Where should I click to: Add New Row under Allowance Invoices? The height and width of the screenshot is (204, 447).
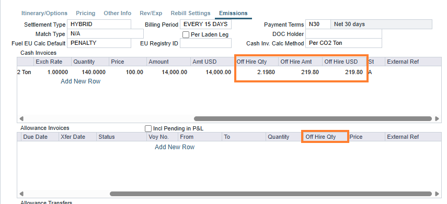[175, 147]
